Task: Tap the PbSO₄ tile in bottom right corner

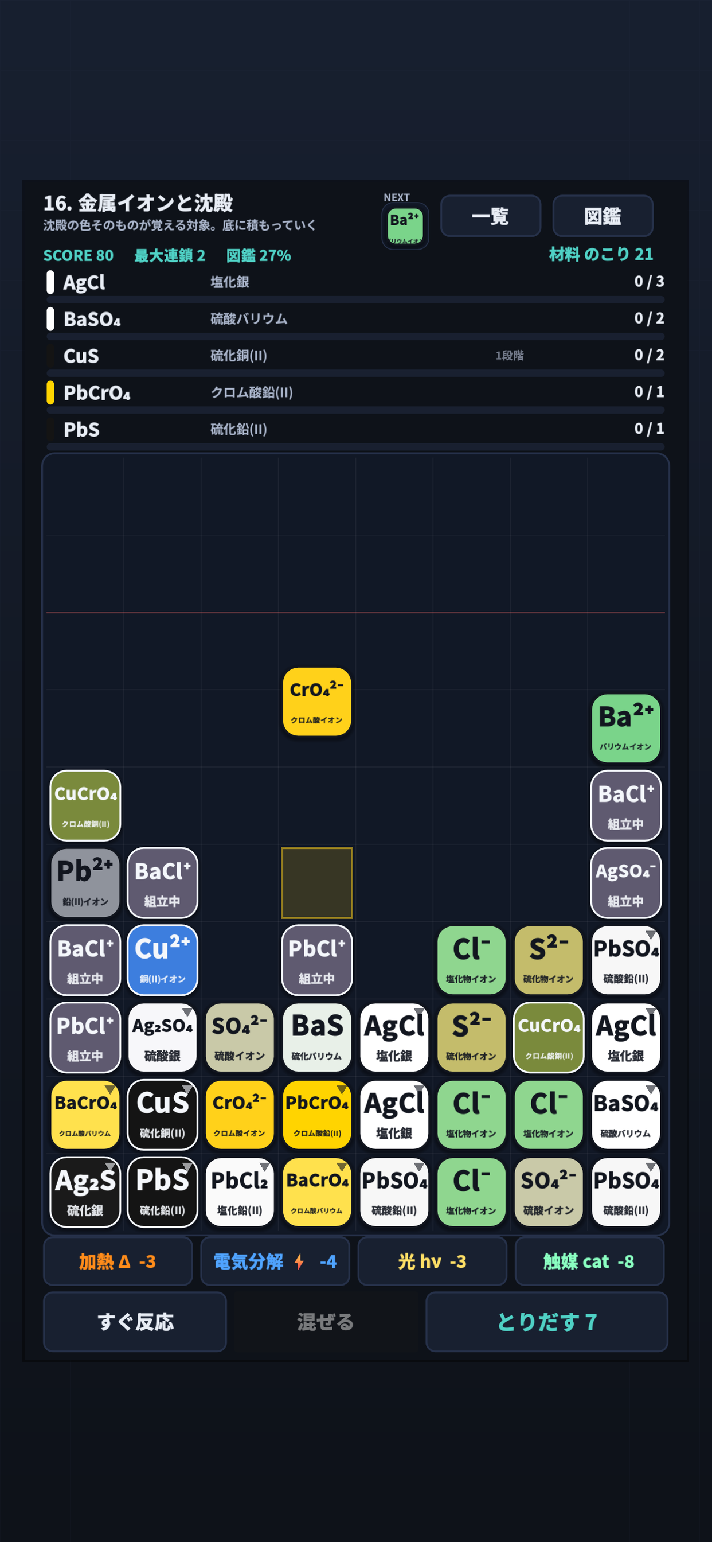Action: (626, 1192)
